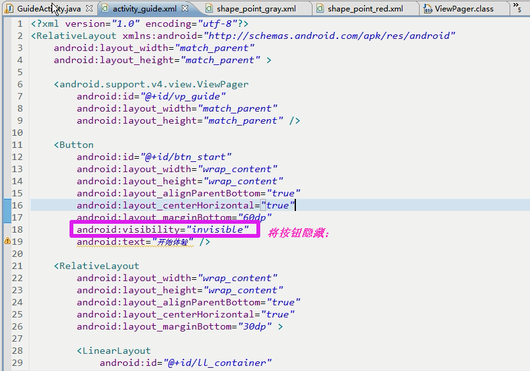The image size is (530, 371).
Task: Place cursor in the "invisible" visibility value
Action: point(217,229)
